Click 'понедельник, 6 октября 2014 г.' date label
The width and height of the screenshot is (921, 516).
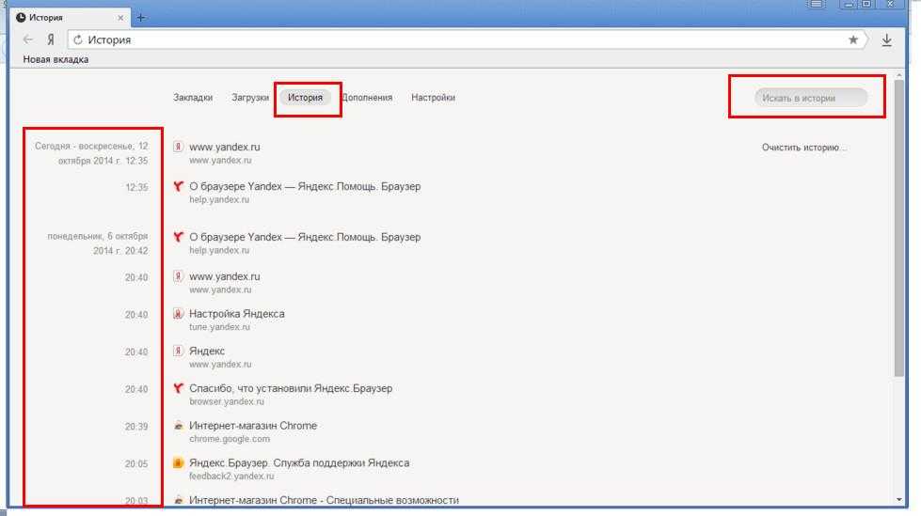click(98, 243)
